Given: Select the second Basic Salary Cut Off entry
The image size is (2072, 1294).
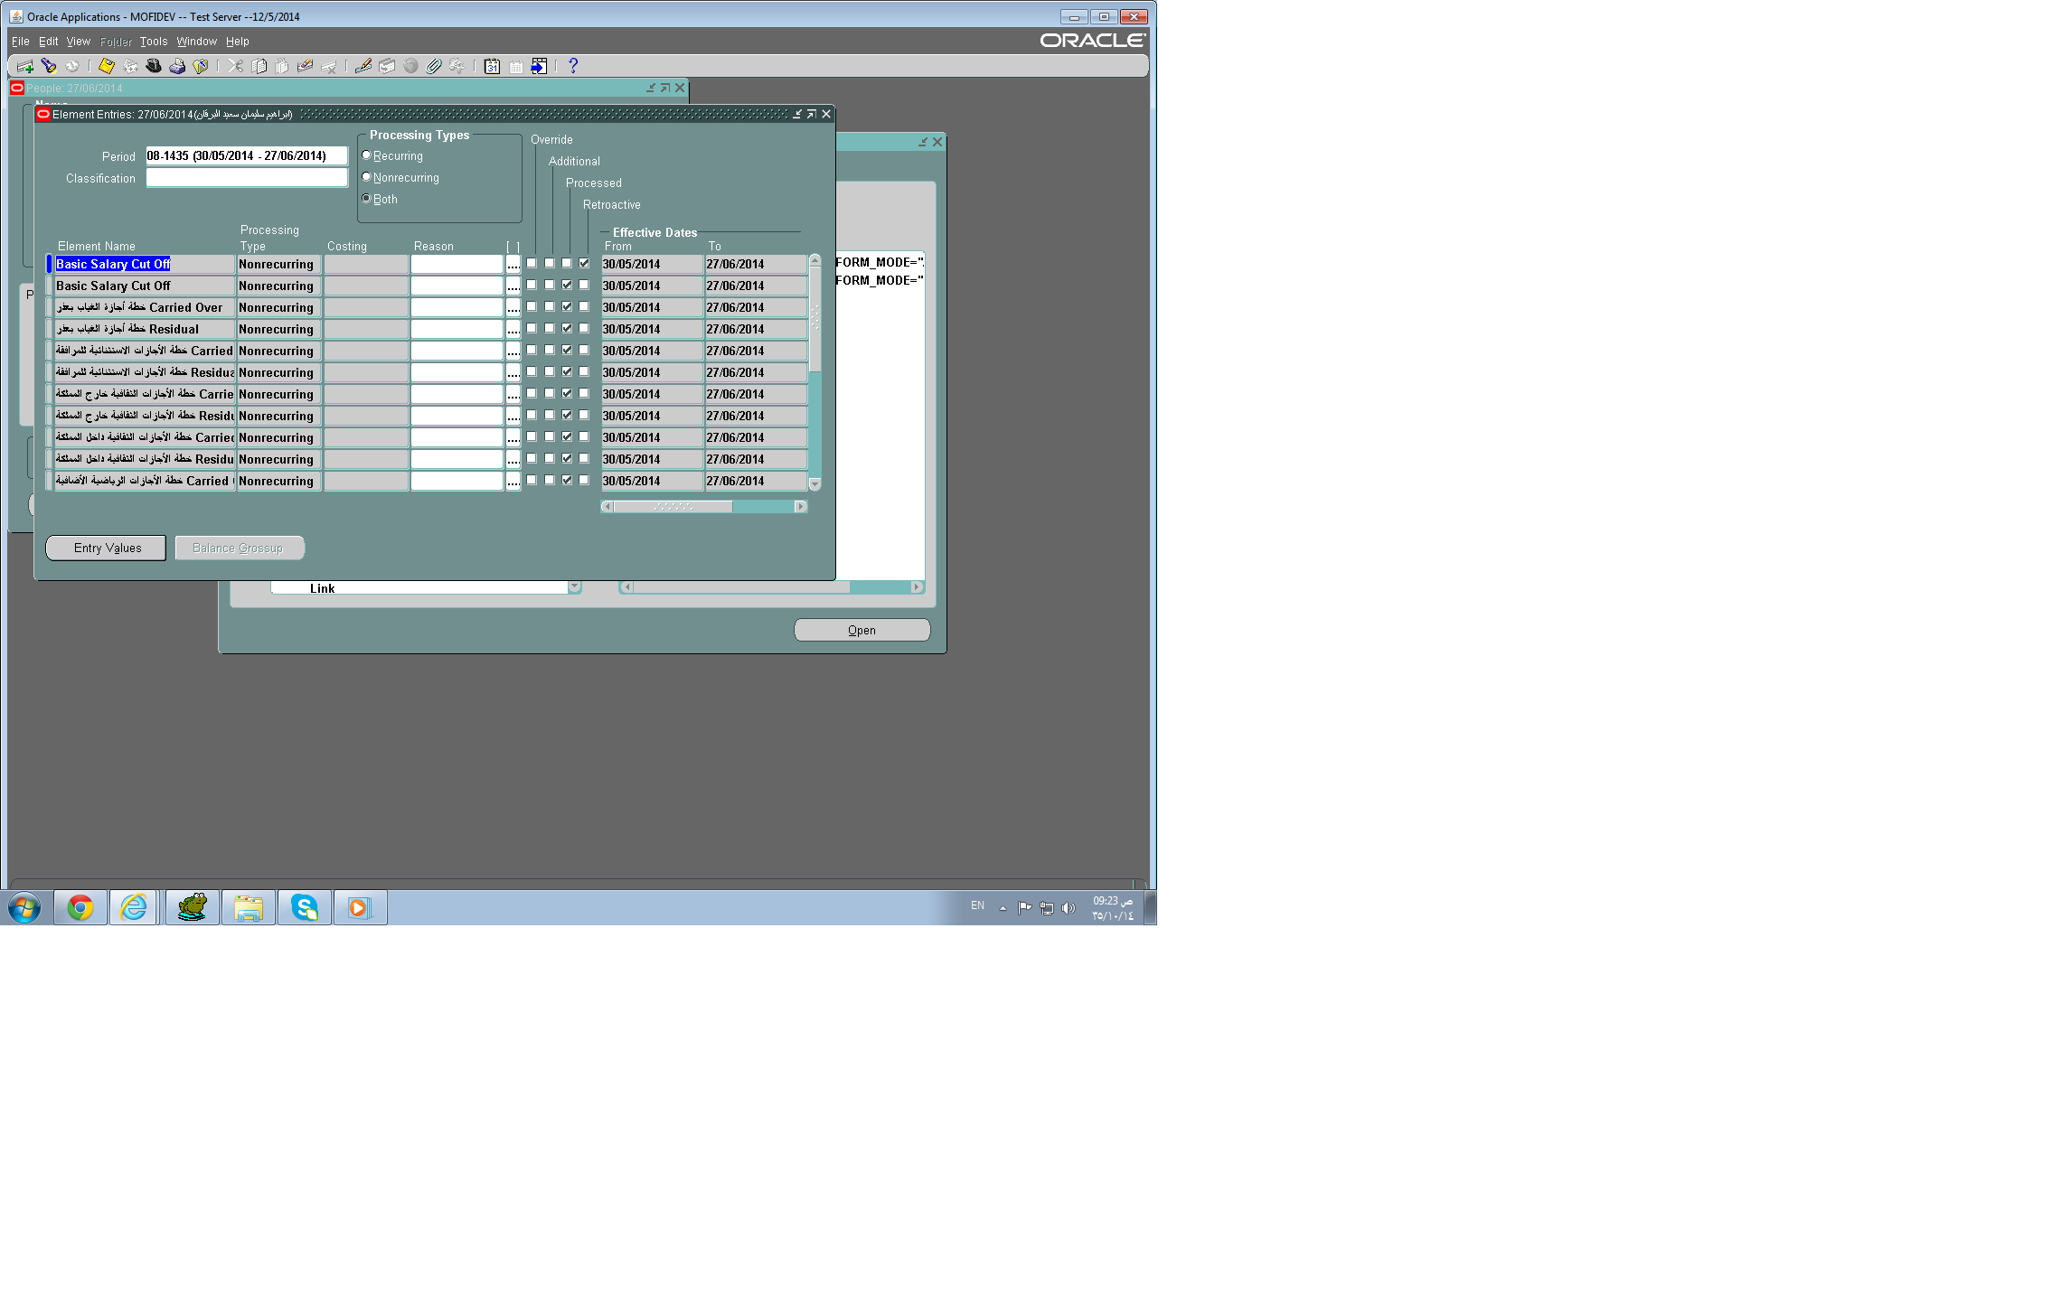Looking at the screenshot, I should (x=145, y=286).
